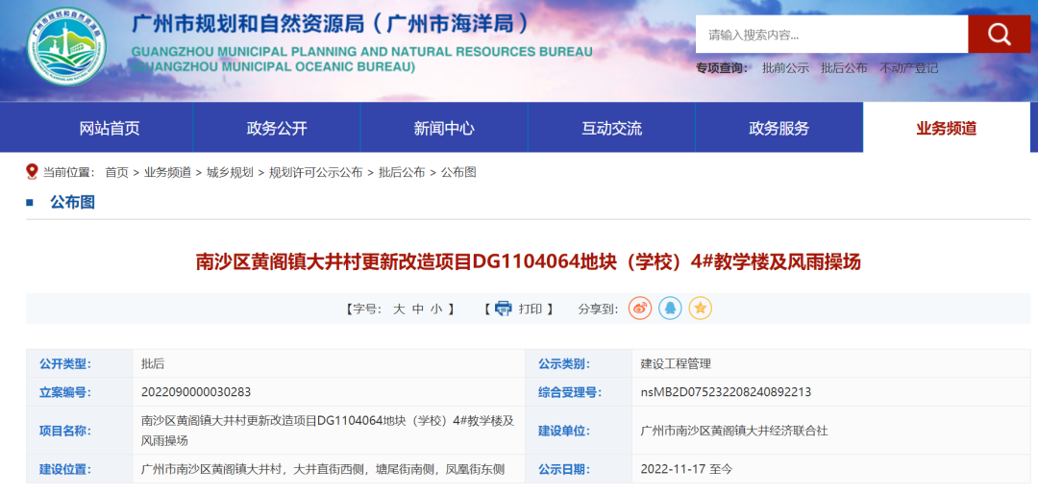Open 政务服务 navigation tab
This screenshot has height=495, width=1038.
[779, 129]
